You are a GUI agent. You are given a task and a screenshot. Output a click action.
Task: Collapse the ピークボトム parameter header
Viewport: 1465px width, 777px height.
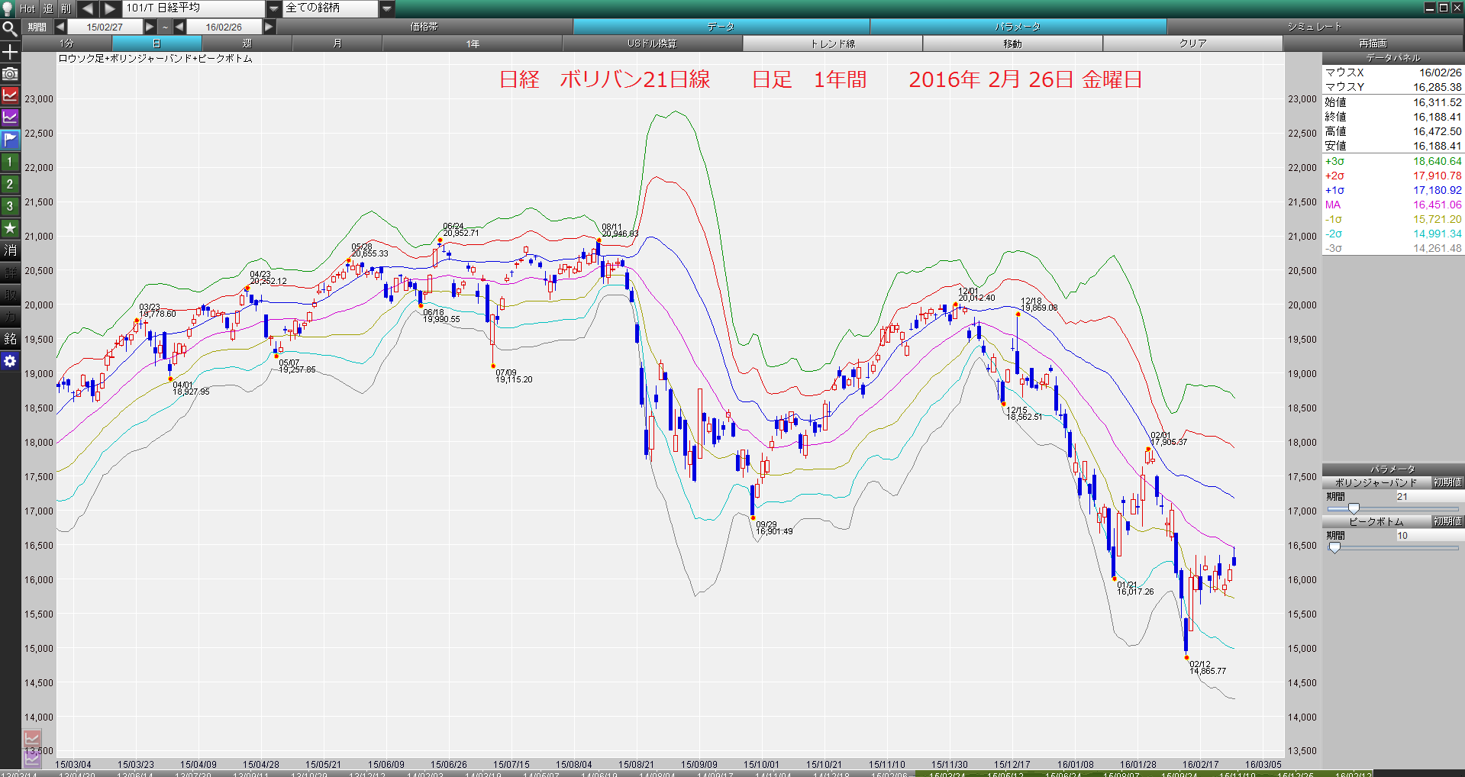click(1376, 521)
